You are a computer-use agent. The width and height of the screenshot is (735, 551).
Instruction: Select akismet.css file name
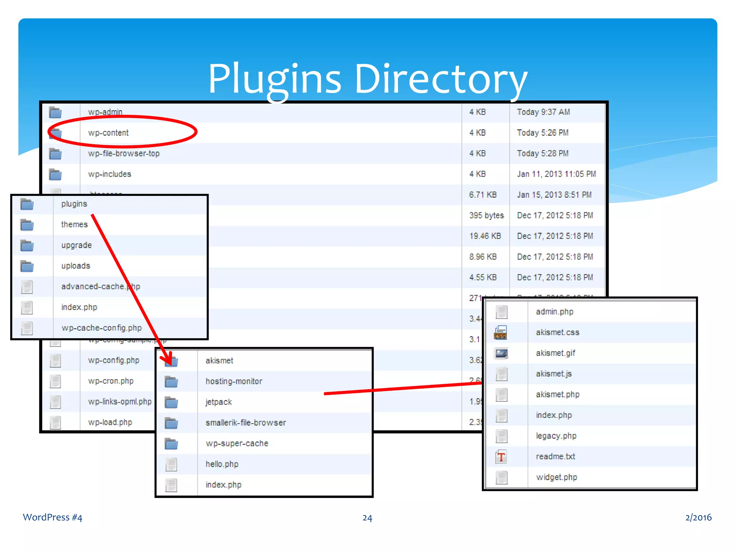coord(557,333)
